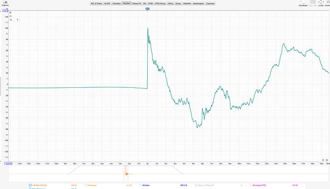This screenshot has height=189, width=330.
Task: Click horizontal zoom out icon at bottom right
Action: point(323,160)
